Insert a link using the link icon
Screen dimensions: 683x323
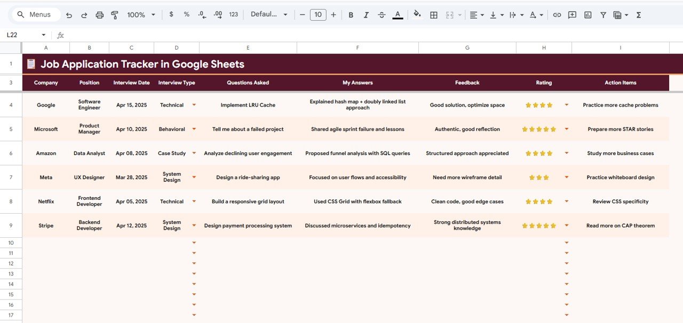pos(557,15)
